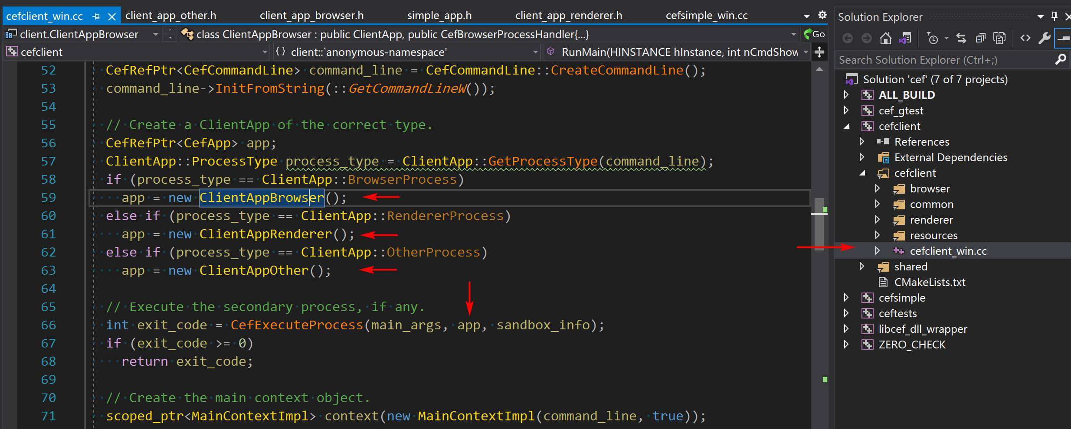
Task: Click the Pending Changes Filter clock icon
Action: point(932,39)
